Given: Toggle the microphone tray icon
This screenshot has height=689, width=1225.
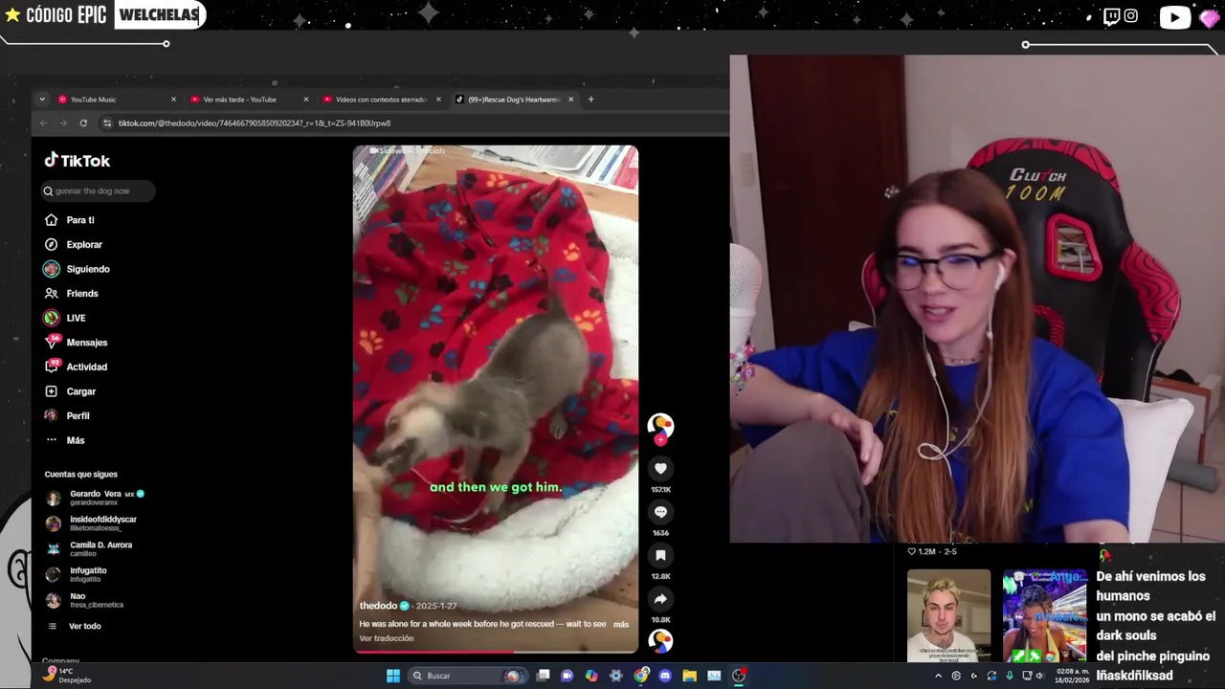Looking at the screenshot, I should pyautogui.click(x=1009, y=676).
